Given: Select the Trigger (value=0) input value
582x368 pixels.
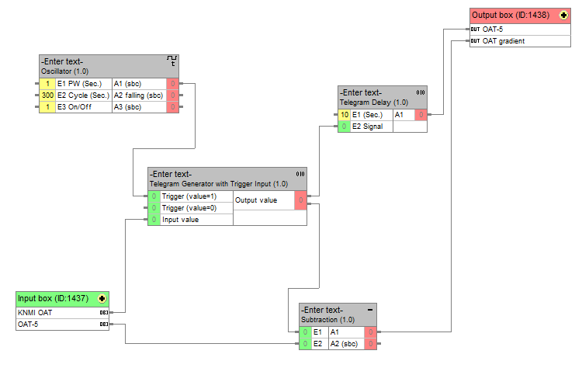Looking at the screenshot, I should pyautogui.click(x=154, y=208).
